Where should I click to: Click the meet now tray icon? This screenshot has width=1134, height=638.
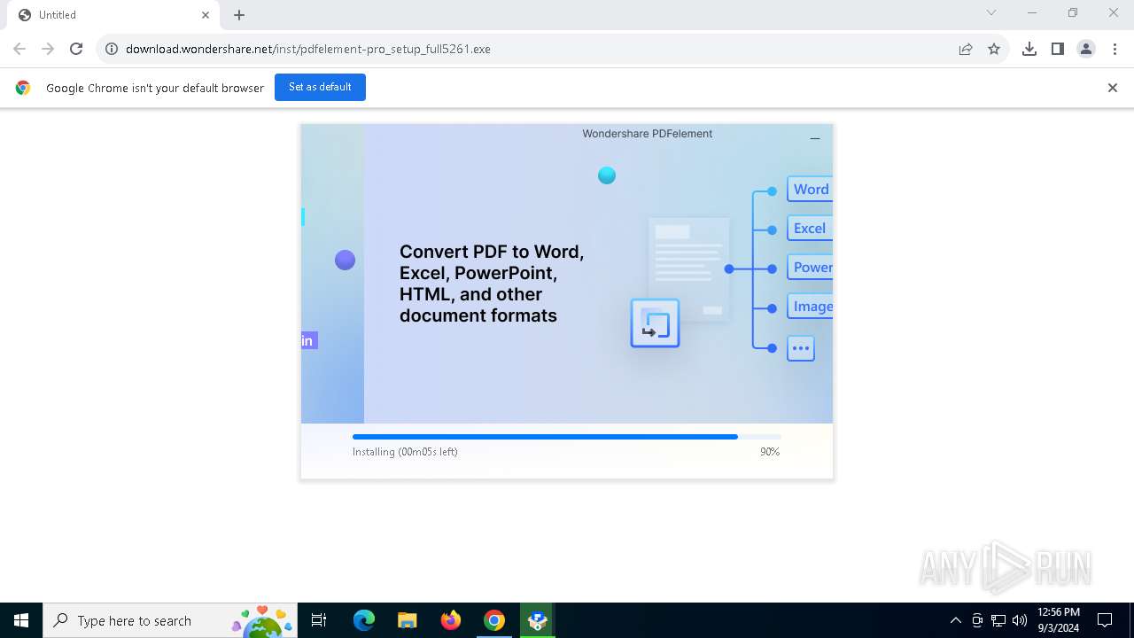point(977,620)
